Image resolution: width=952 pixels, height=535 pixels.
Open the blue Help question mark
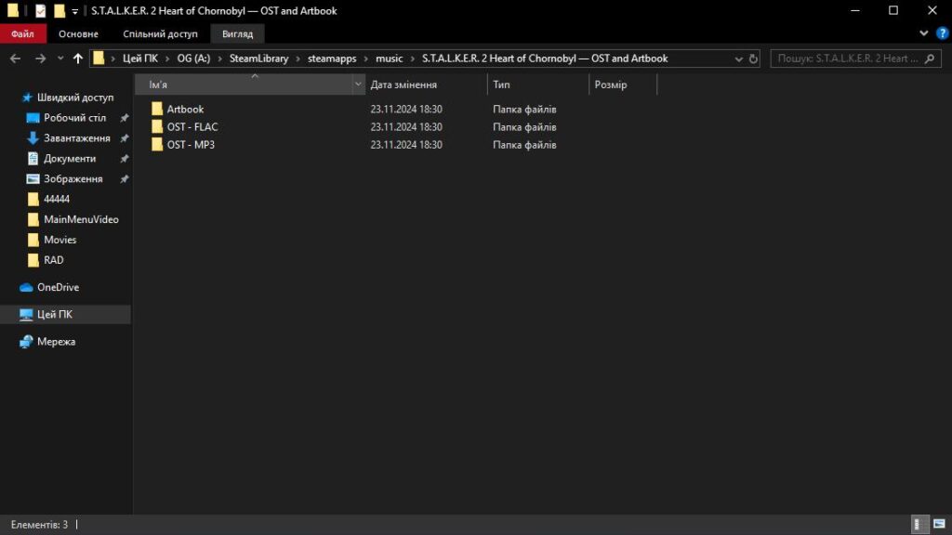click(943, 33)
